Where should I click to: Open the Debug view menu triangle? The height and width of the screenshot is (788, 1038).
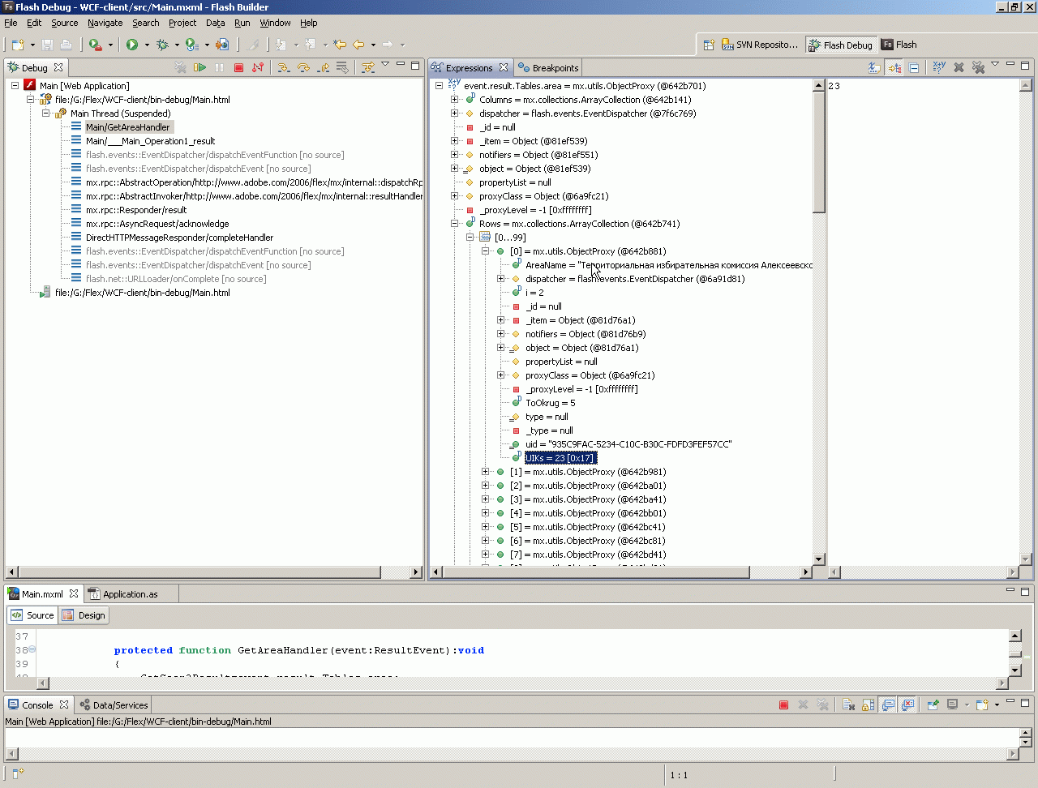(385, 65)
